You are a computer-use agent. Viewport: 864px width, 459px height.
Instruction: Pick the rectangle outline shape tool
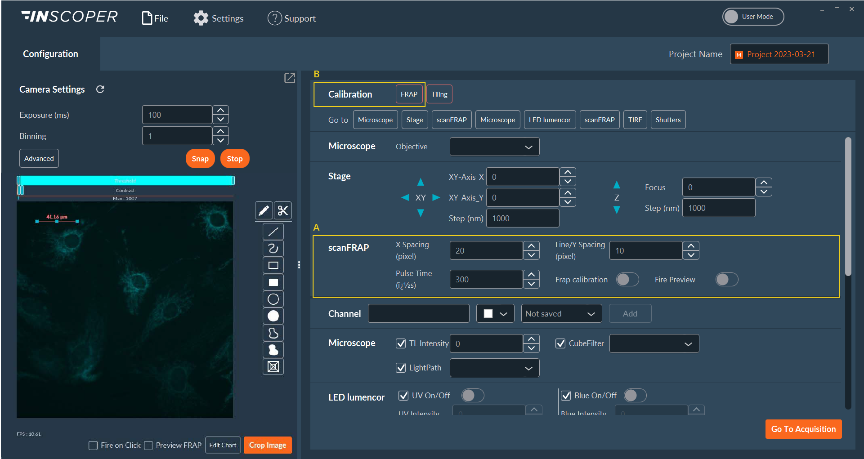(x=273, y=265)
